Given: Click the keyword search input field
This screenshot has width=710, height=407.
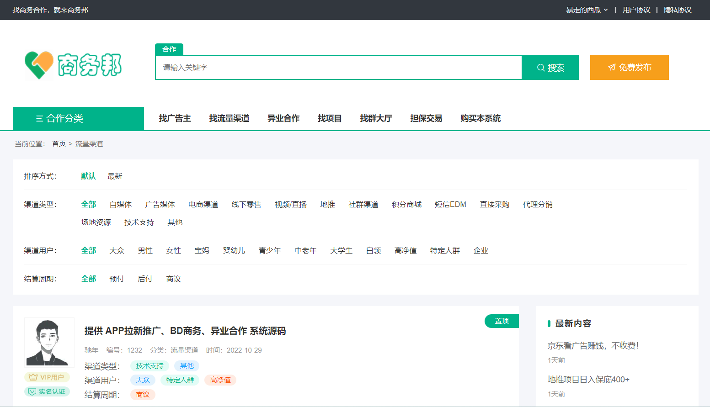Looking at the screenshot, I should tap(338, 67).
